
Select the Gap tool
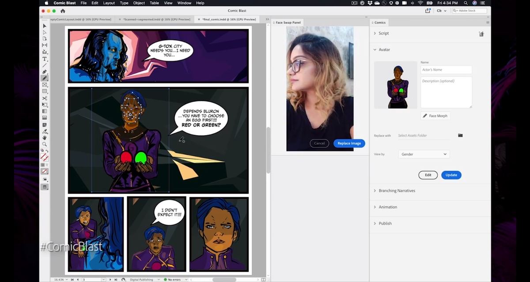(x=45, y=45)
